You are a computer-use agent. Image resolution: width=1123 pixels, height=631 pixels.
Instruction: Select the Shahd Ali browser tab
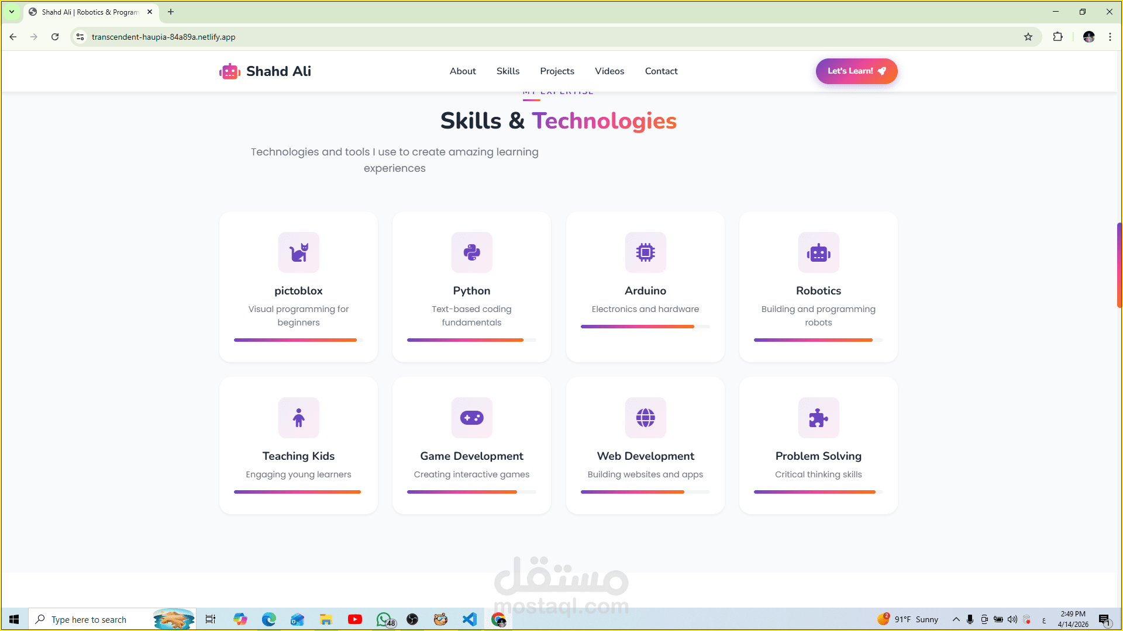pos(91,12)
